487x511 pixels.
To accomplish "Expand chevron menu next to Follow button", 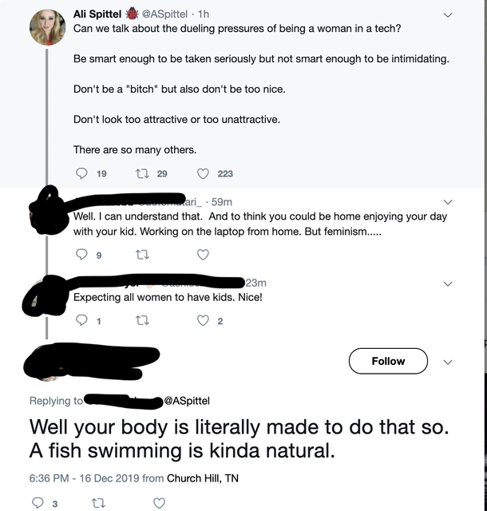I will (448, 362).
